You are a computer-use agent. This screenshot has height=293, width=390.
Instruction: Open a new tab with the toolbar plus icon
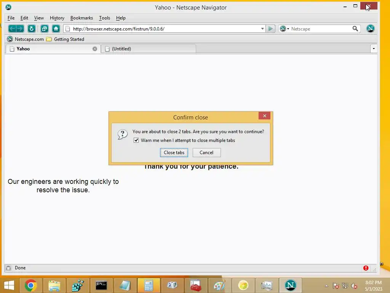[x=45, y=29]
